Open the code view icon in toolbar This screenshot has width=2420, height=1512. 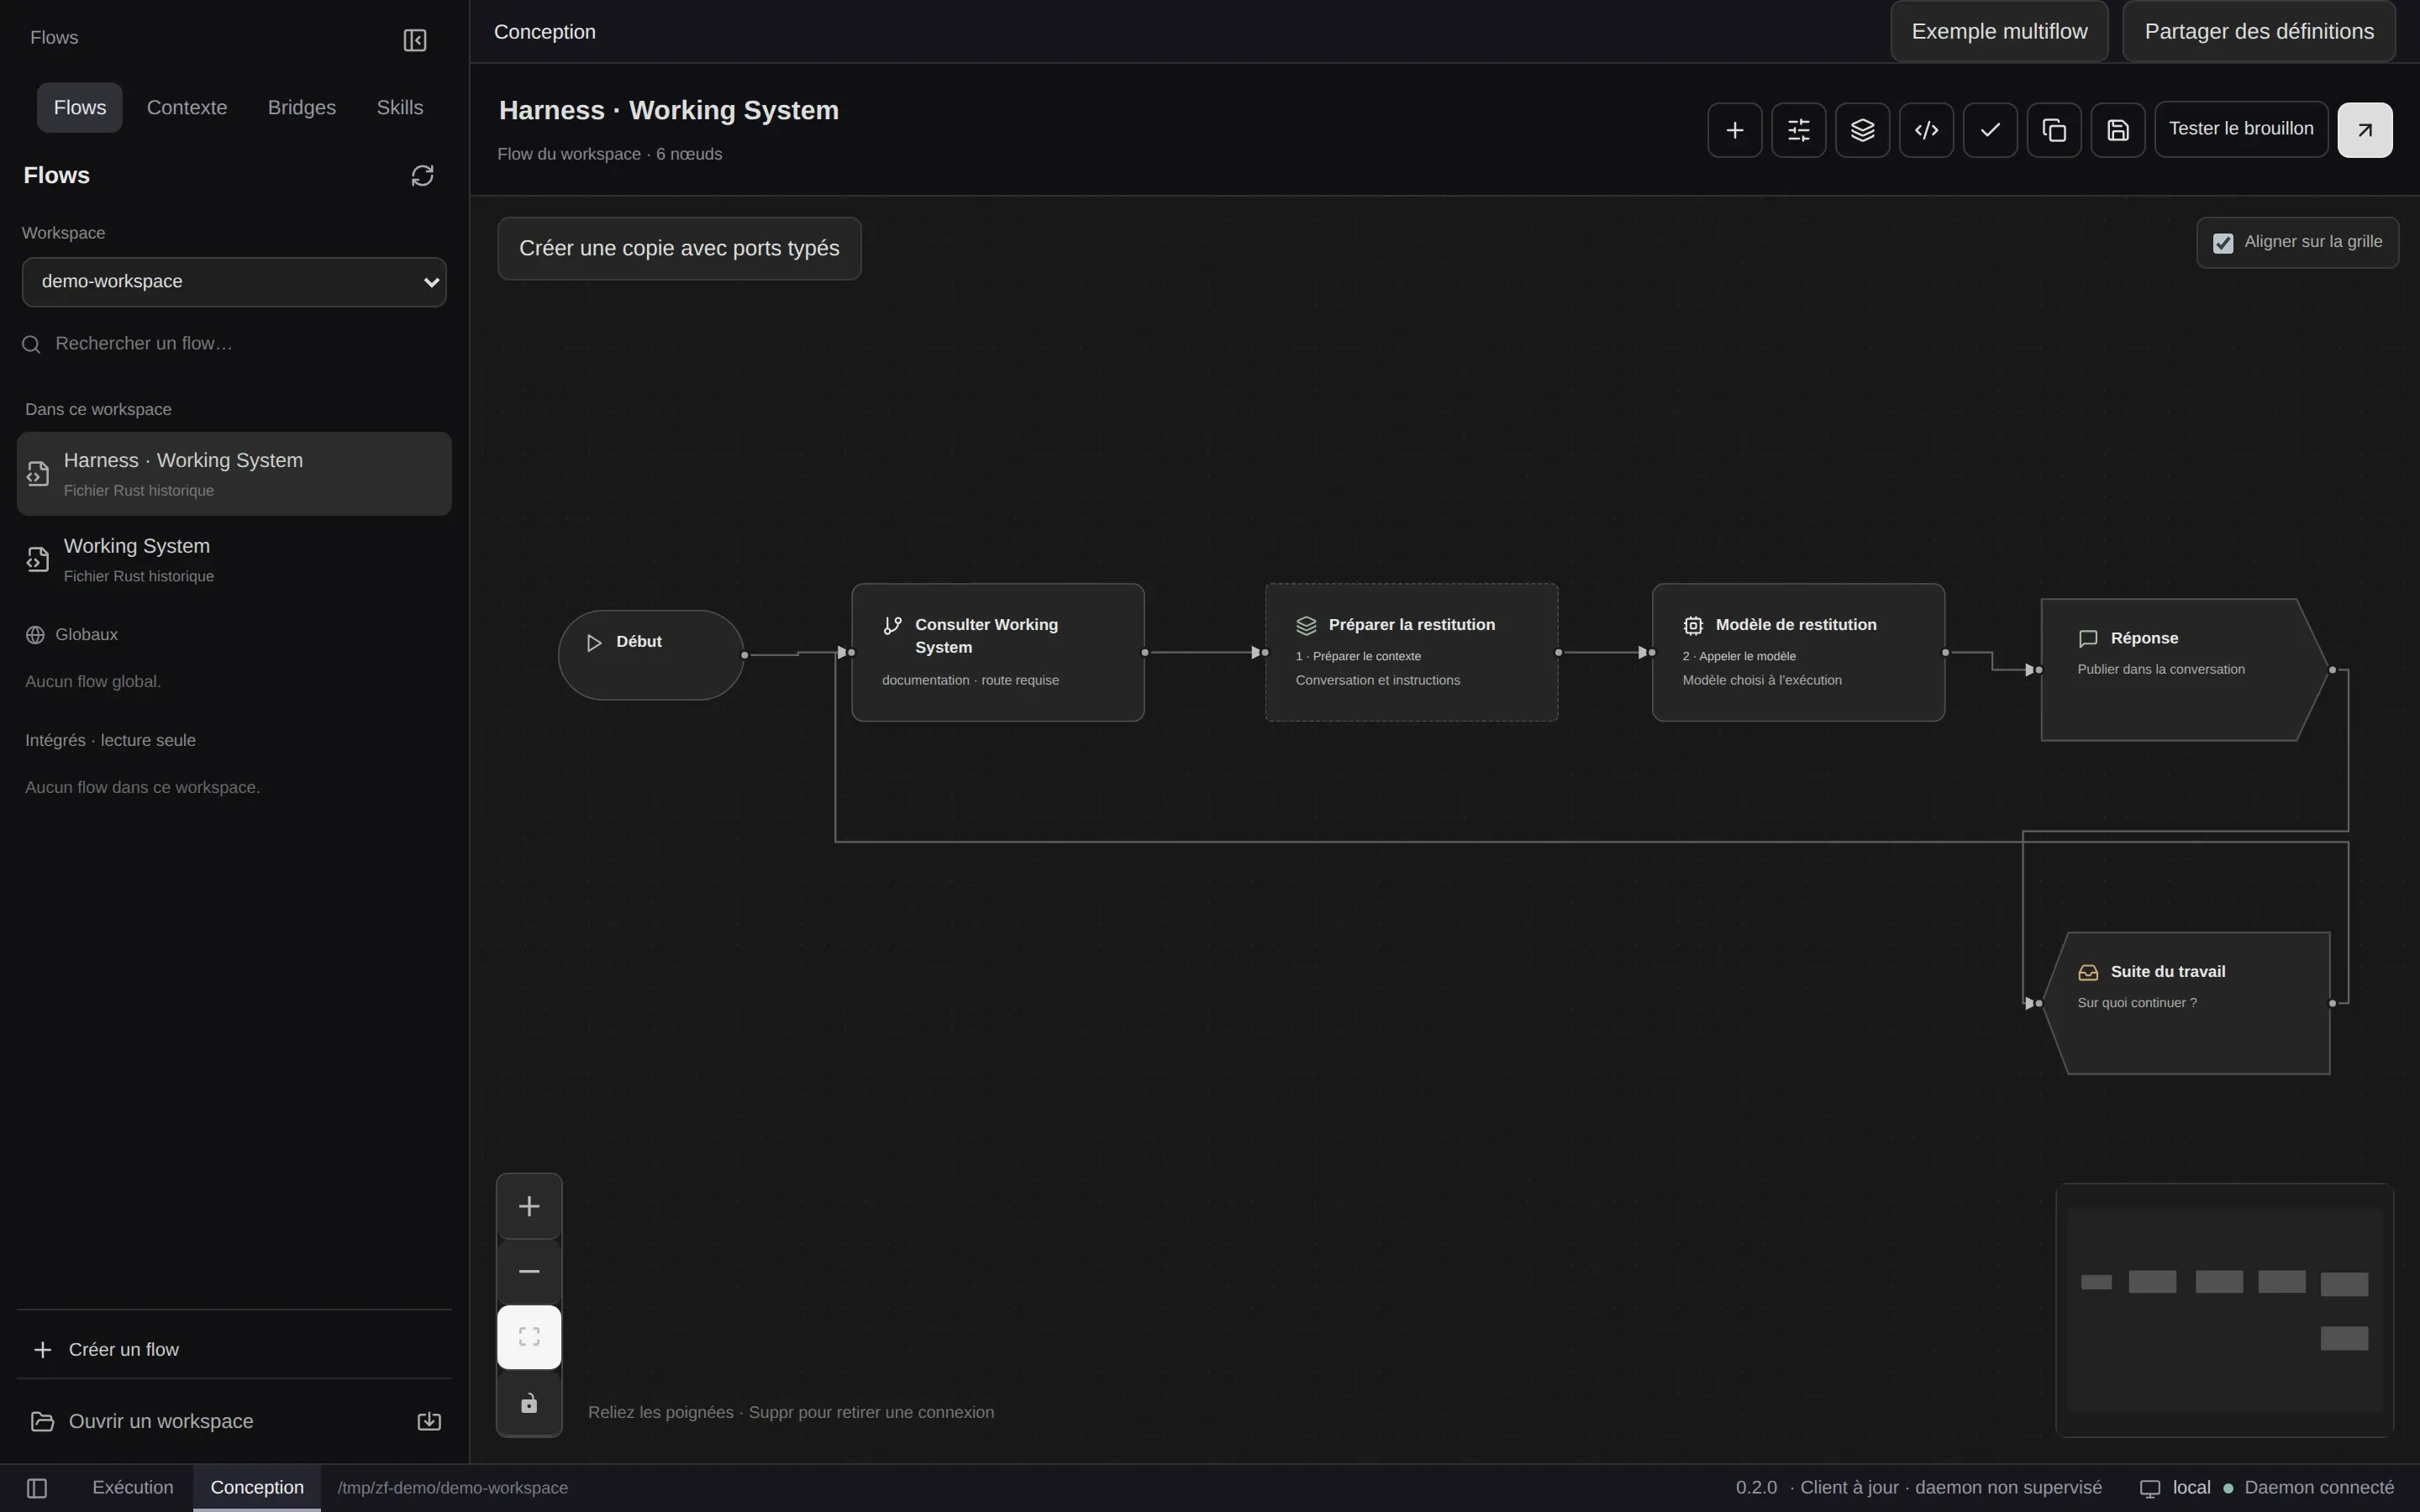[1926, 130]
